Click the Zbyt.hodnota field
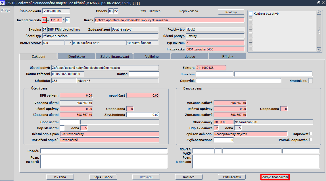 [x=143, y=115]
